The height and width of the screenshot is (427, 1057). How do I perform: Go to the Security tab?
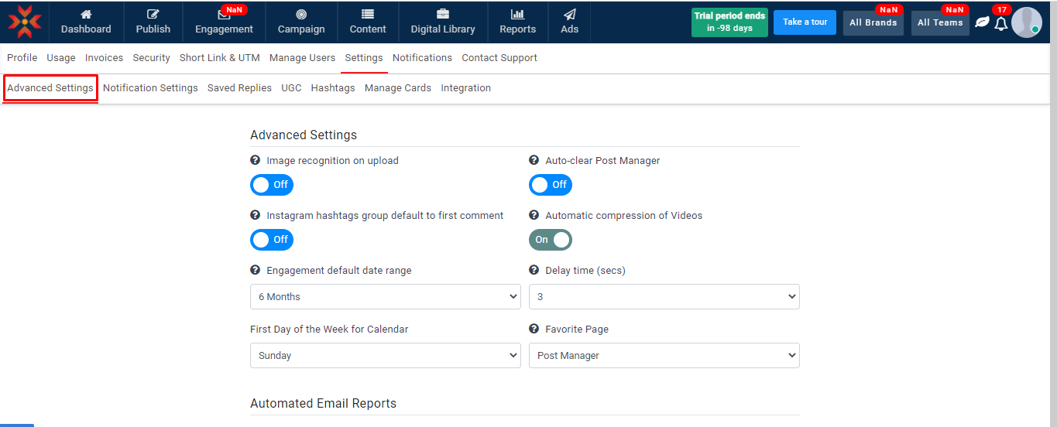click(151, 58)
